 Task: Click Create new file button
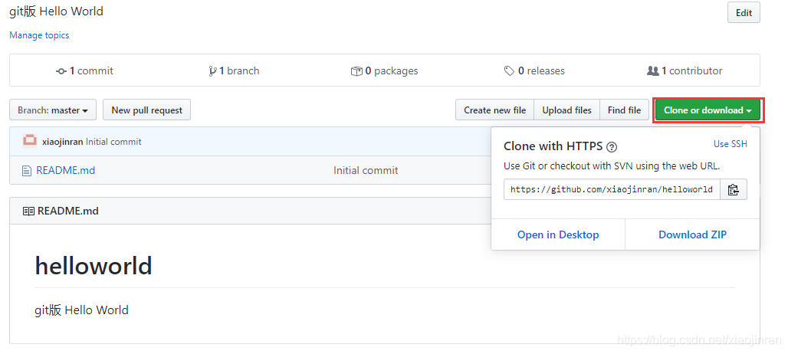tap(495, 110)
